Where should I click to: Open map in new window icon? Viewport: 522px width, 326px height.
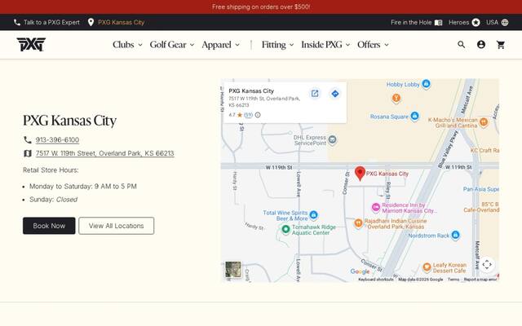315,94
